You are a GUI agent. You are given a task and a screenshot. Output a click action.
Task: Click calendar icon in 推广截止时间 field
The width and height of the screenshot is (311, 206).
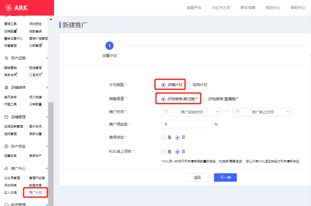tap(238, 112)
